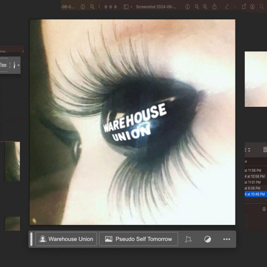Select the crop transform icon in bottom bar
This screenshot has height=267, width=267.
188,239
